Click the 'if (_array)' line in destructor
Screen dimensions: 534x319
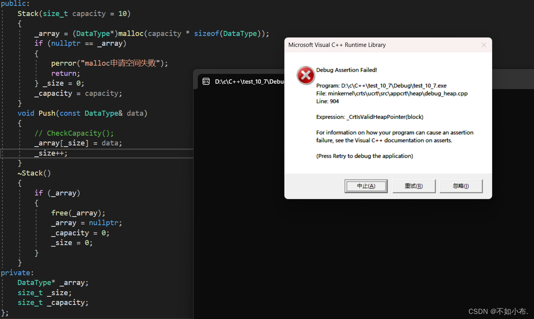tap(57, 193)
